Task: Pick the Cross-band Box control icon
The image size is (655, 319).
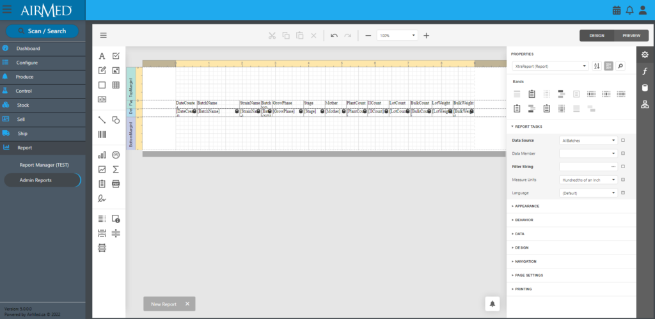Action: pos(102,247)
